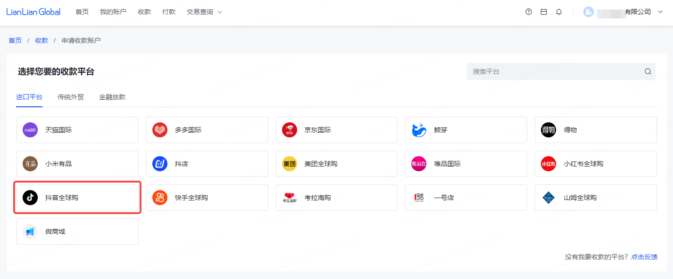673x279 pixels.
Task: Select the 美团全球购 platform label
Action: pyautogui.click(x=321, y=164)
